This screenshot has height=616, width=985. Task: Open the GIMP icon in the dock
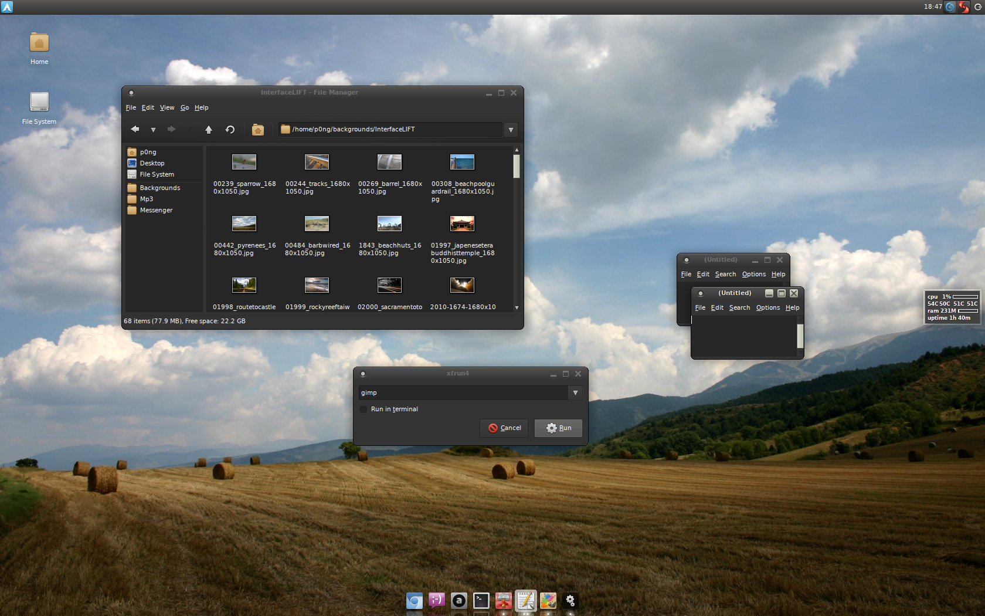point(548,600)
